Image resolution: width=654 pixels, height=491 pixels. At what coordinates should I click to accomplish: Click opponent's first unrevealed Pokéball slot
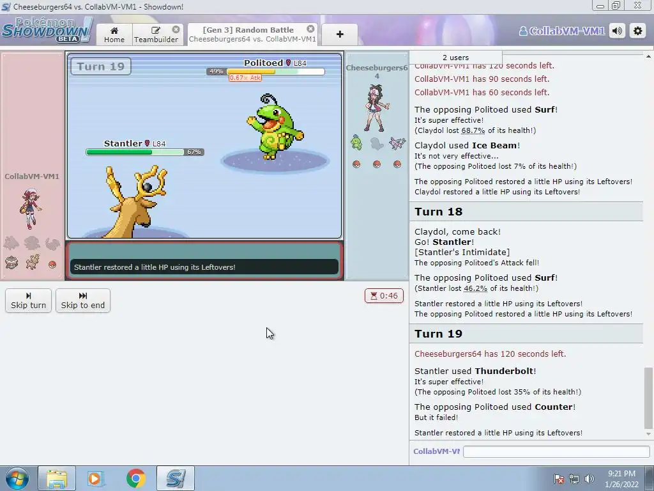click(356, 164)
